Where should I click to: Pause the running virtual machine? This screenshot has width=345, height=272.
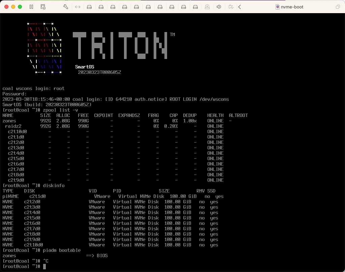[31, 7]
